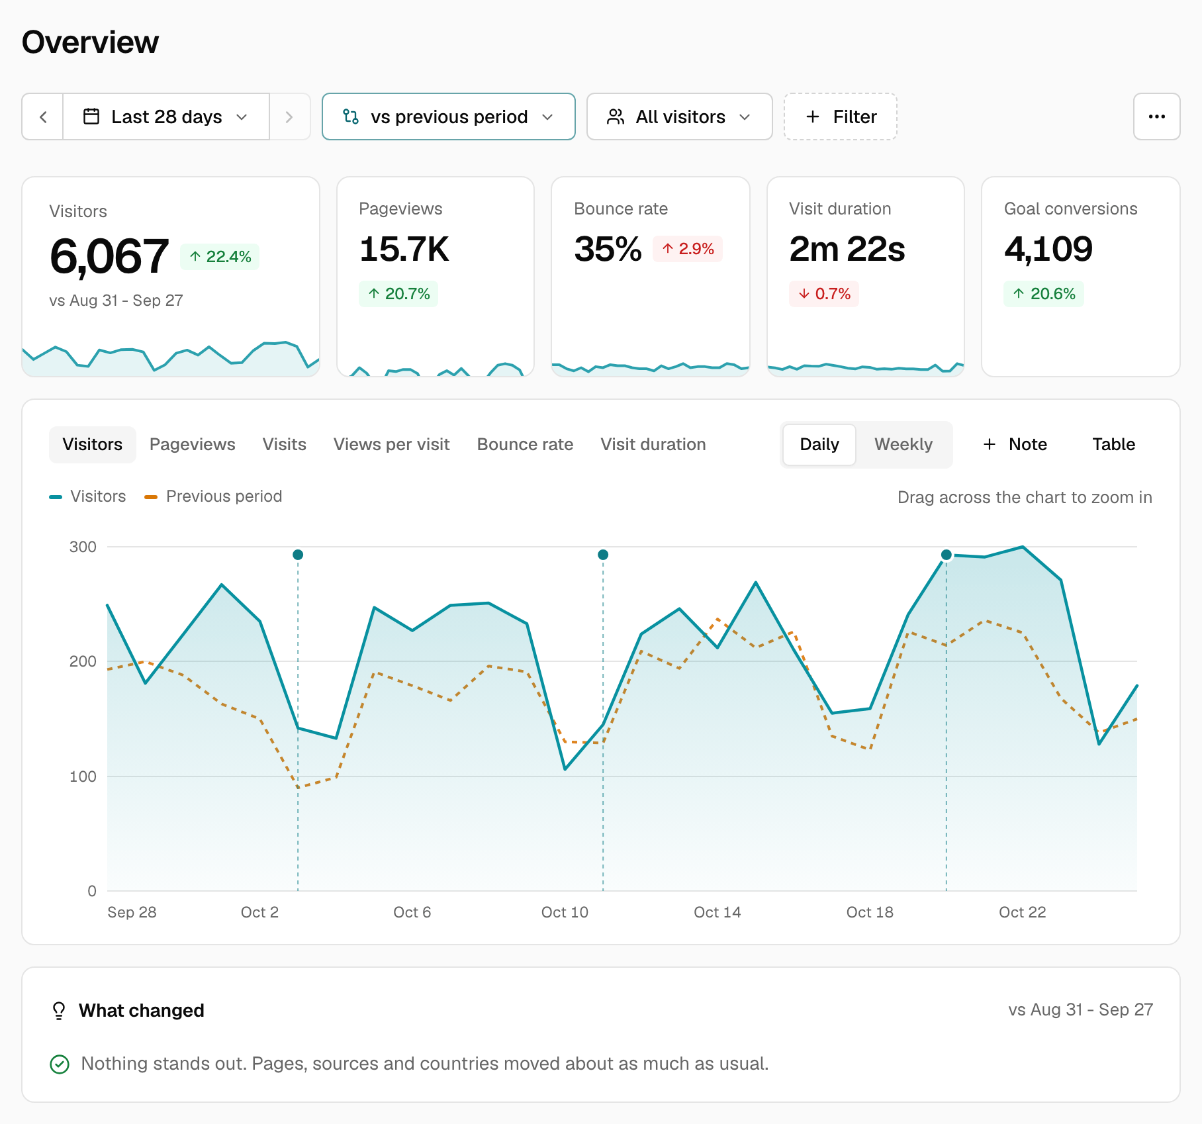Viewport: 1202px width, 1124px height.
Task: Open the three-dots more options menu
Action: (x=1156, y=117)
